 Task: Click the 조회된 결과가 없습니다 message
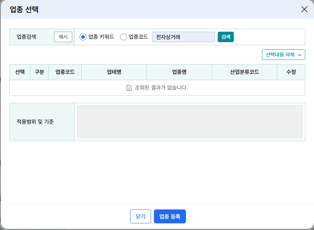162,87
